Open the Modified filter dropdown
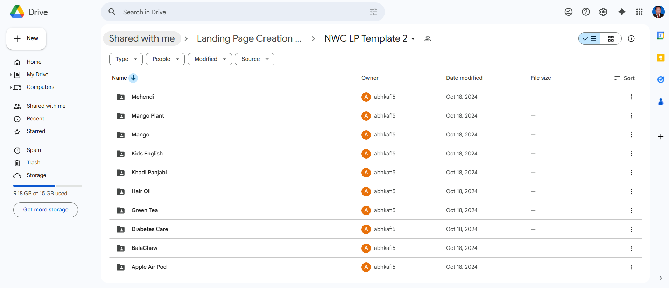This screenshot has height=288, width=669. click(x=210, y=59)
